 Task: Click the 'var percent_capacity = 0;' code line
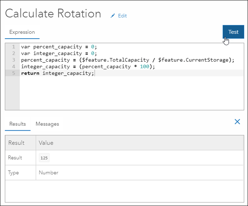59,47
